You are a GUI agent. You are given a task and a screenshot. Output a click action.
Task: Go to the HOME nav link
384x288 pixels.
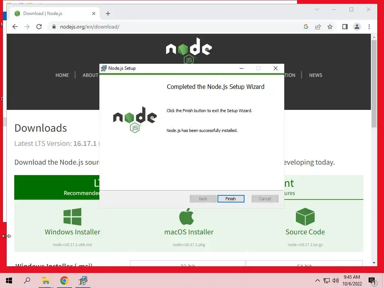(x=62, y=75)
